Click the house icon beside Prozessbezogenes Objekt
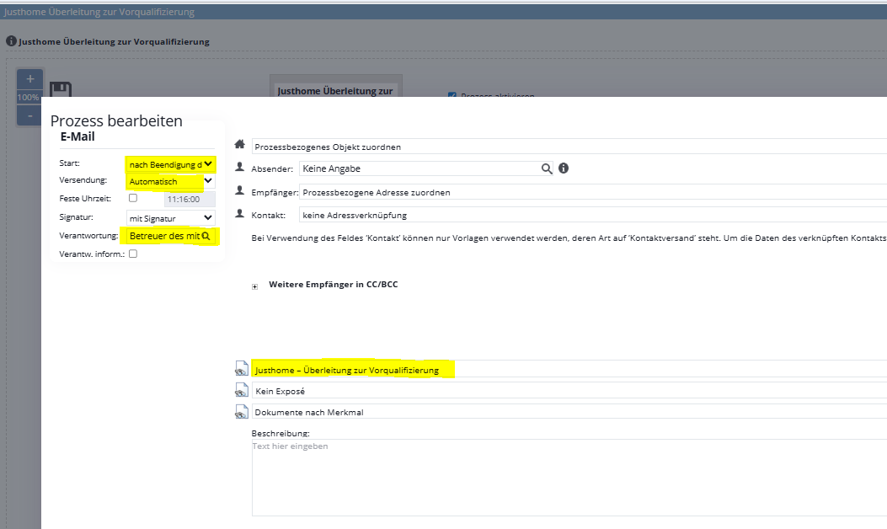The image size is (887, 529). (240, 145)
